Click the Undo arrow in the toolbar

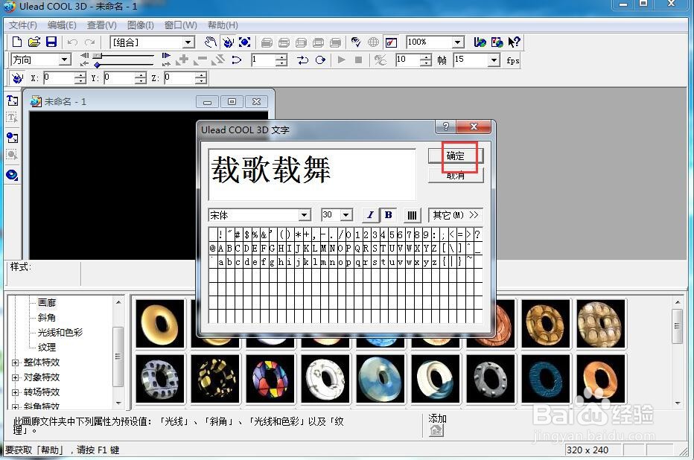pos(72,42)
